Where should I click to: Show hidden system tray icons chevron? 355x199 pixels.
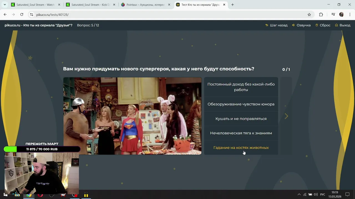(299, 195)
